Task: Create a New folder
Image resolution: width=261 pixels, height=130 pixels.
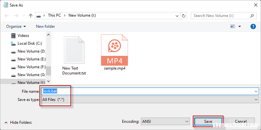Action: tap(45, 26)
